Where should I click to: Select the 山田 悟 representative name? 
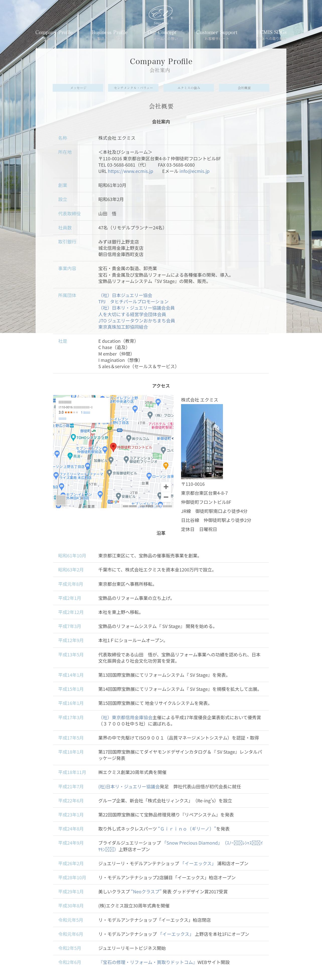pos(107,214)
